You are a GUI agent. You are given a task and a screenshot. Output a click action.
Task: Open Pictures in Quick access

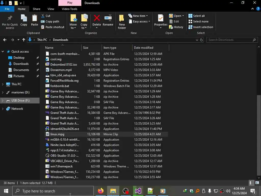pyautogui.click(x=19, y=76)
